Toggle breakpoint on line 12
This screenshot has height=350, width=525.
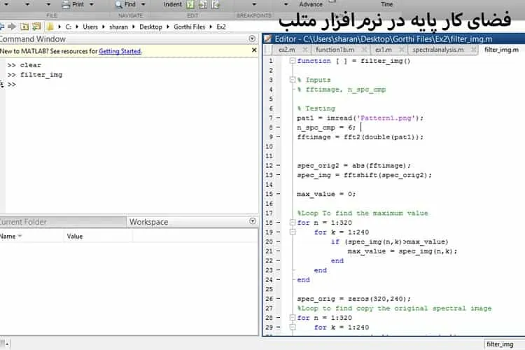(278, 165)
